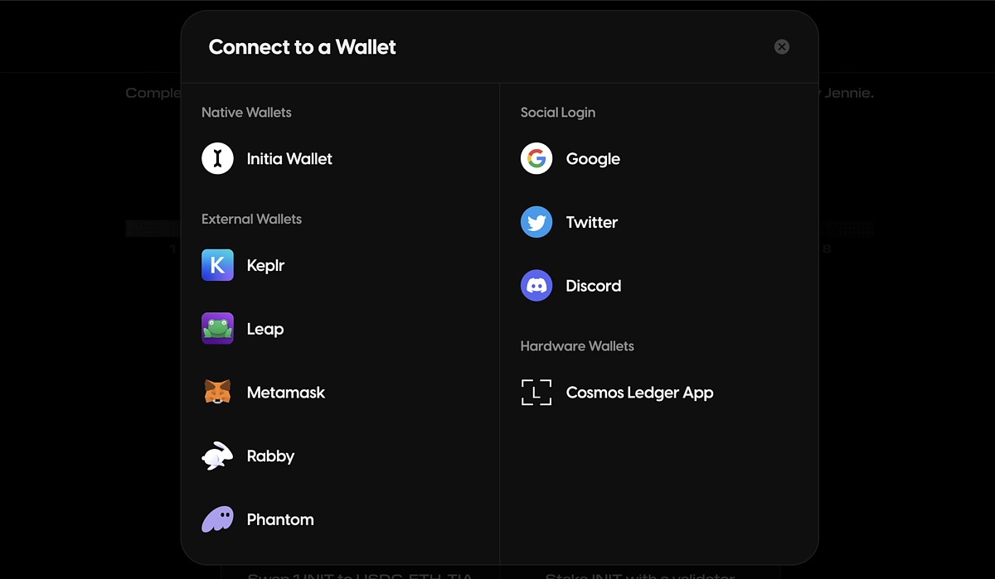Connect using the Initia Wallet label
Image resolution: width=995 pixels, height=579 pixels.
point(289,159)
